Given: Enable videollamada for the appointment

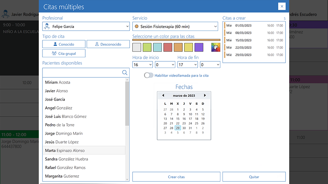Looking at the screenshot, I should (149, 75).
